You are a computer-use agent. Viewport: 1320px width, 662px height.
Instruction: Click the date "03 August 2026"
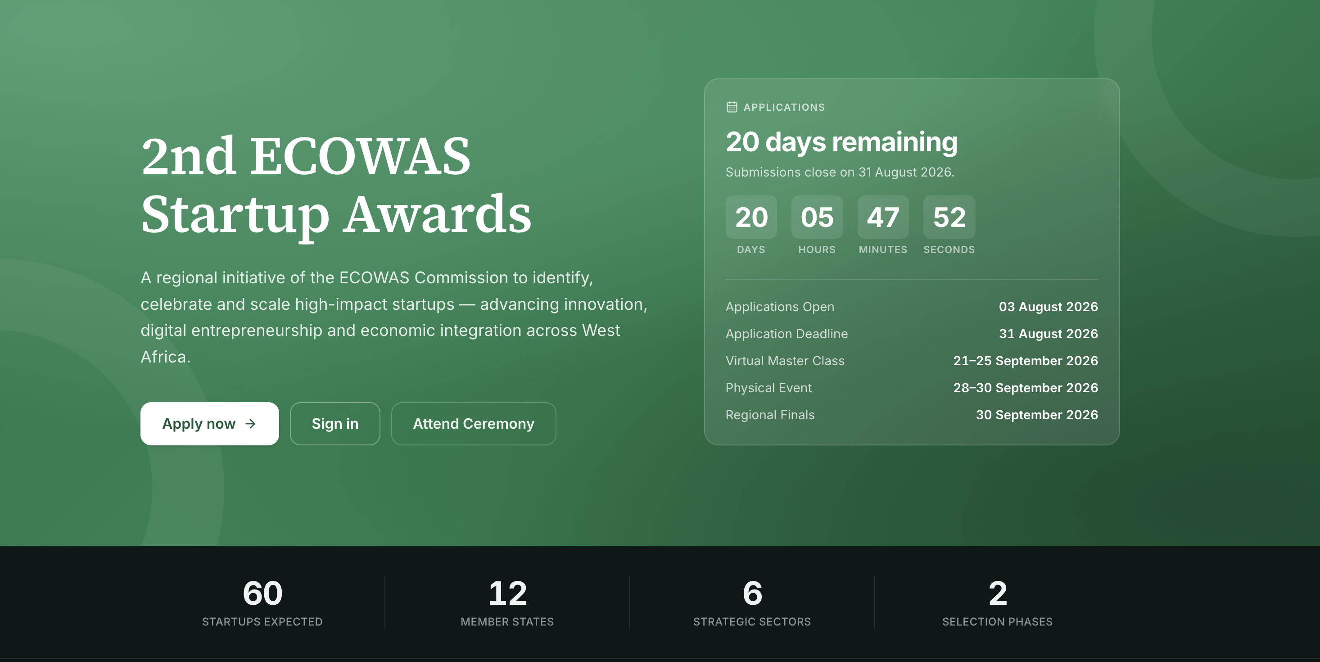point(1049,307)
